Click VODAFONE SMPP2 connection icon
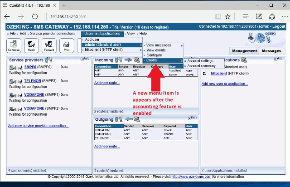Image resolution: width=290 pixels, height=187 pixels. tap(16, 109)
